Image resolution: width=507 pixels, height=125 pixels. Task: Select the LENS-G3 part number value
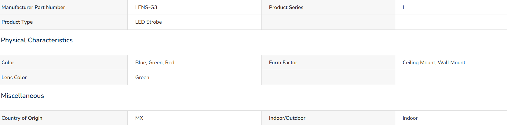(x=146, y=7)
